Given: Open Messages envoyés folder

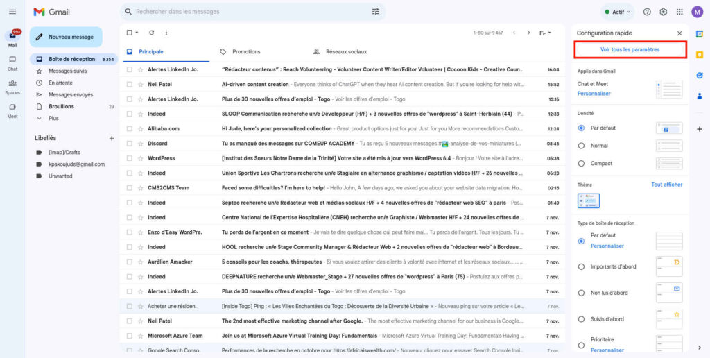Looking at the screenshot, I should tap(71, 95).
